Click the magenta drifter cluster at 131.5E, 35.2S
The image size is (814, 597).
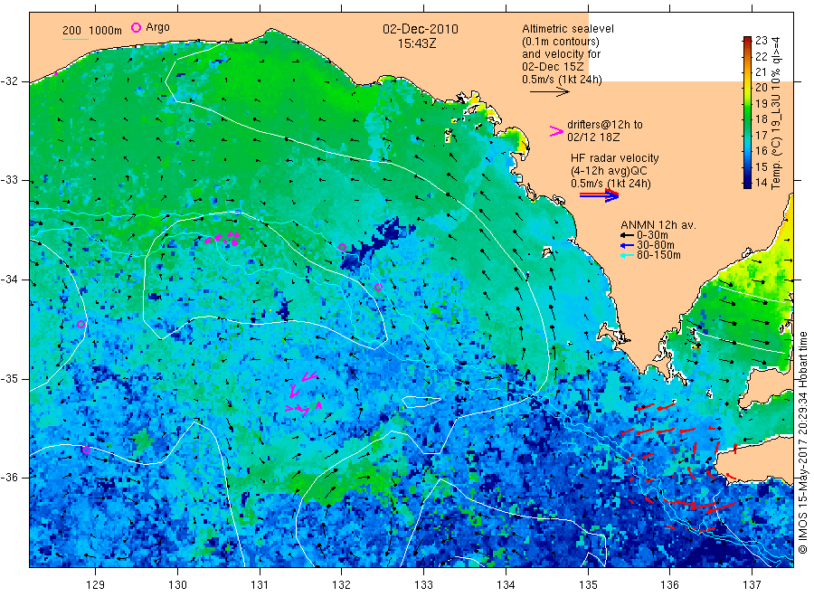point(303,393)
